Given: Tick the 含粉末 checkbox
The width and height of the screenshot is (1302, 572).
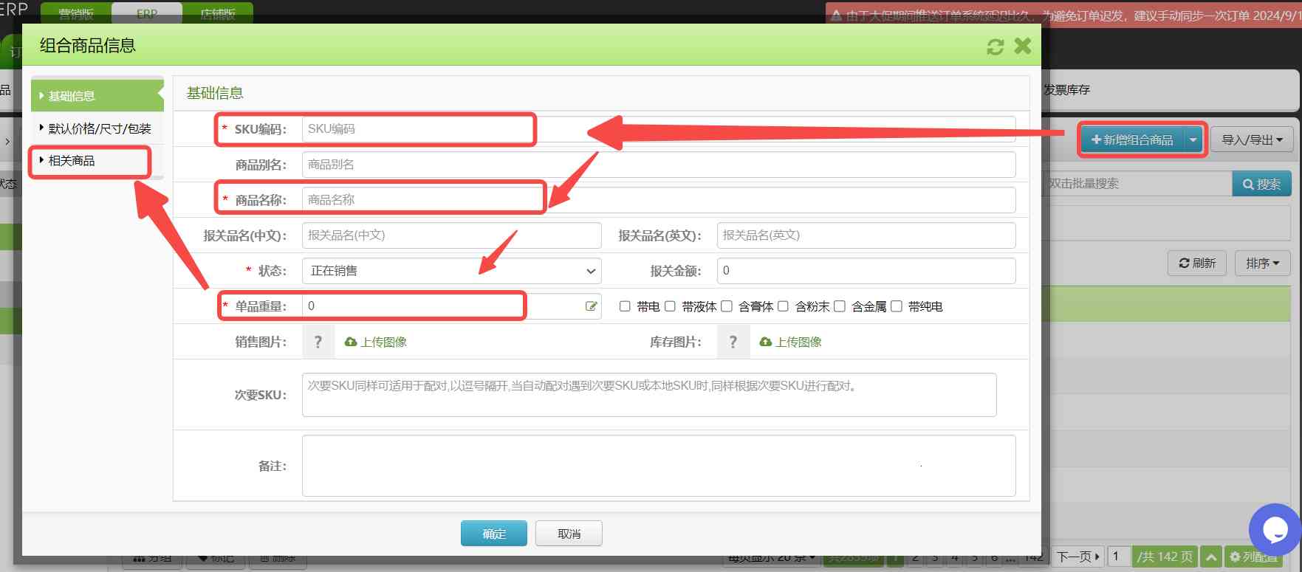Looking at the screenshot, I should point(783,306).
